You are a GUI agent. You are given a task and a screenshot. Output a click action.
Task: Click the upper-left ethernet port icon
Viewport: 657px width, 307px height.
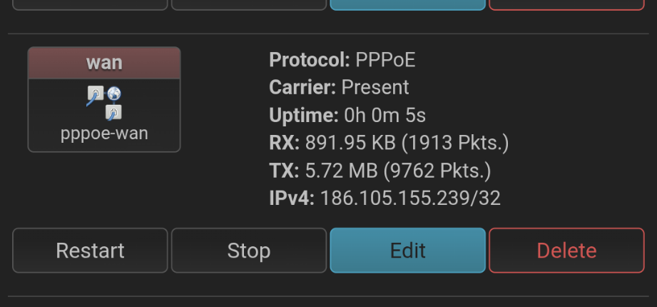click(95, 95)
